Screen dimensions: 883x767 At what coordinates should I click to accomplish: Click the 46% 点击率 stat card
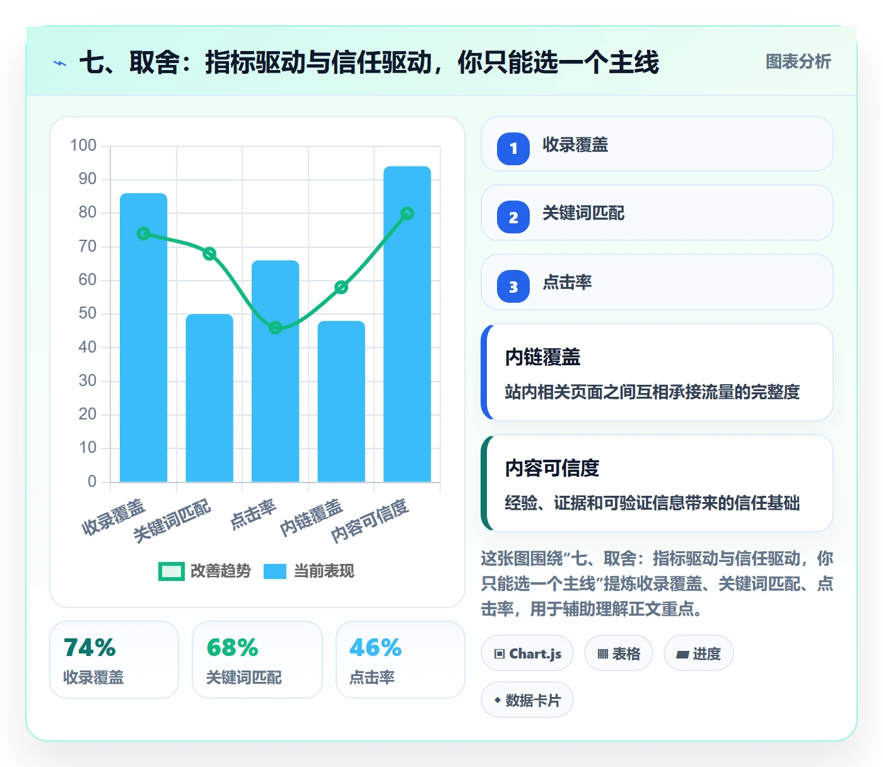[x=401, y=660]
